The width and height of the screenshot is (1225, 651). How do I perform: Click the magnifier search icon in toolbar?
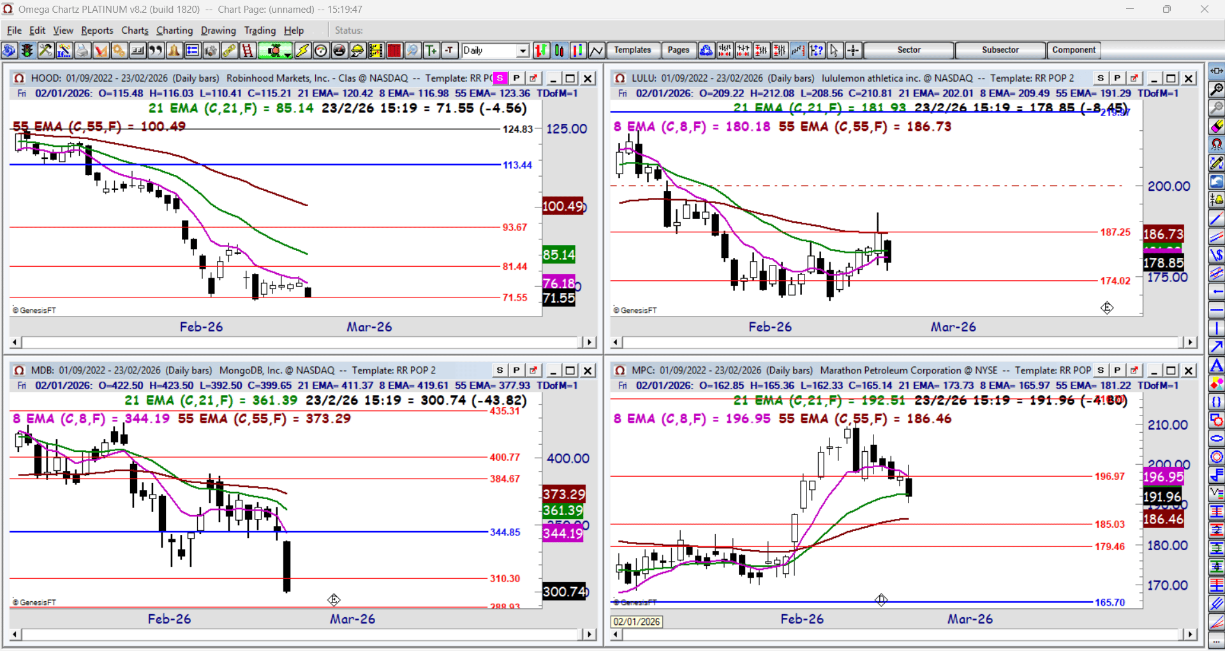pos(413,50)
